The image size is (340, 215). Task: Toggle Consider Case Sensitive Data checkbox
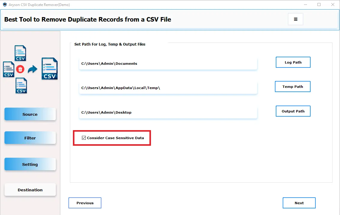[84, 138]
